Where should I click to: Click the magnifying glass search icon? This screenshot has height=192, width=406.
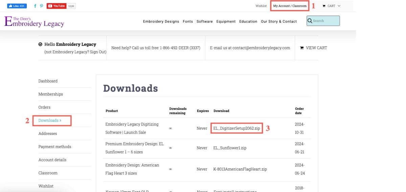pos(310,21)
